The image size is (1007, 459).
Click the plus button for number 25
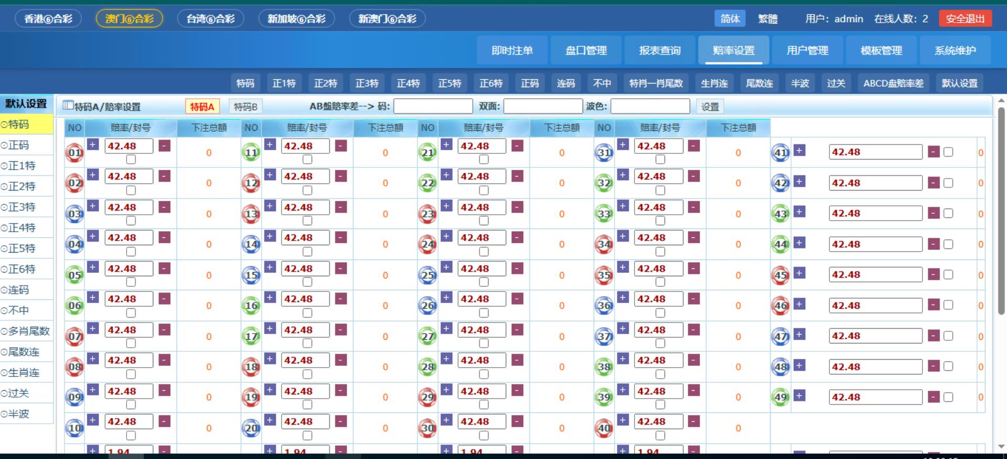pos(446,267)
